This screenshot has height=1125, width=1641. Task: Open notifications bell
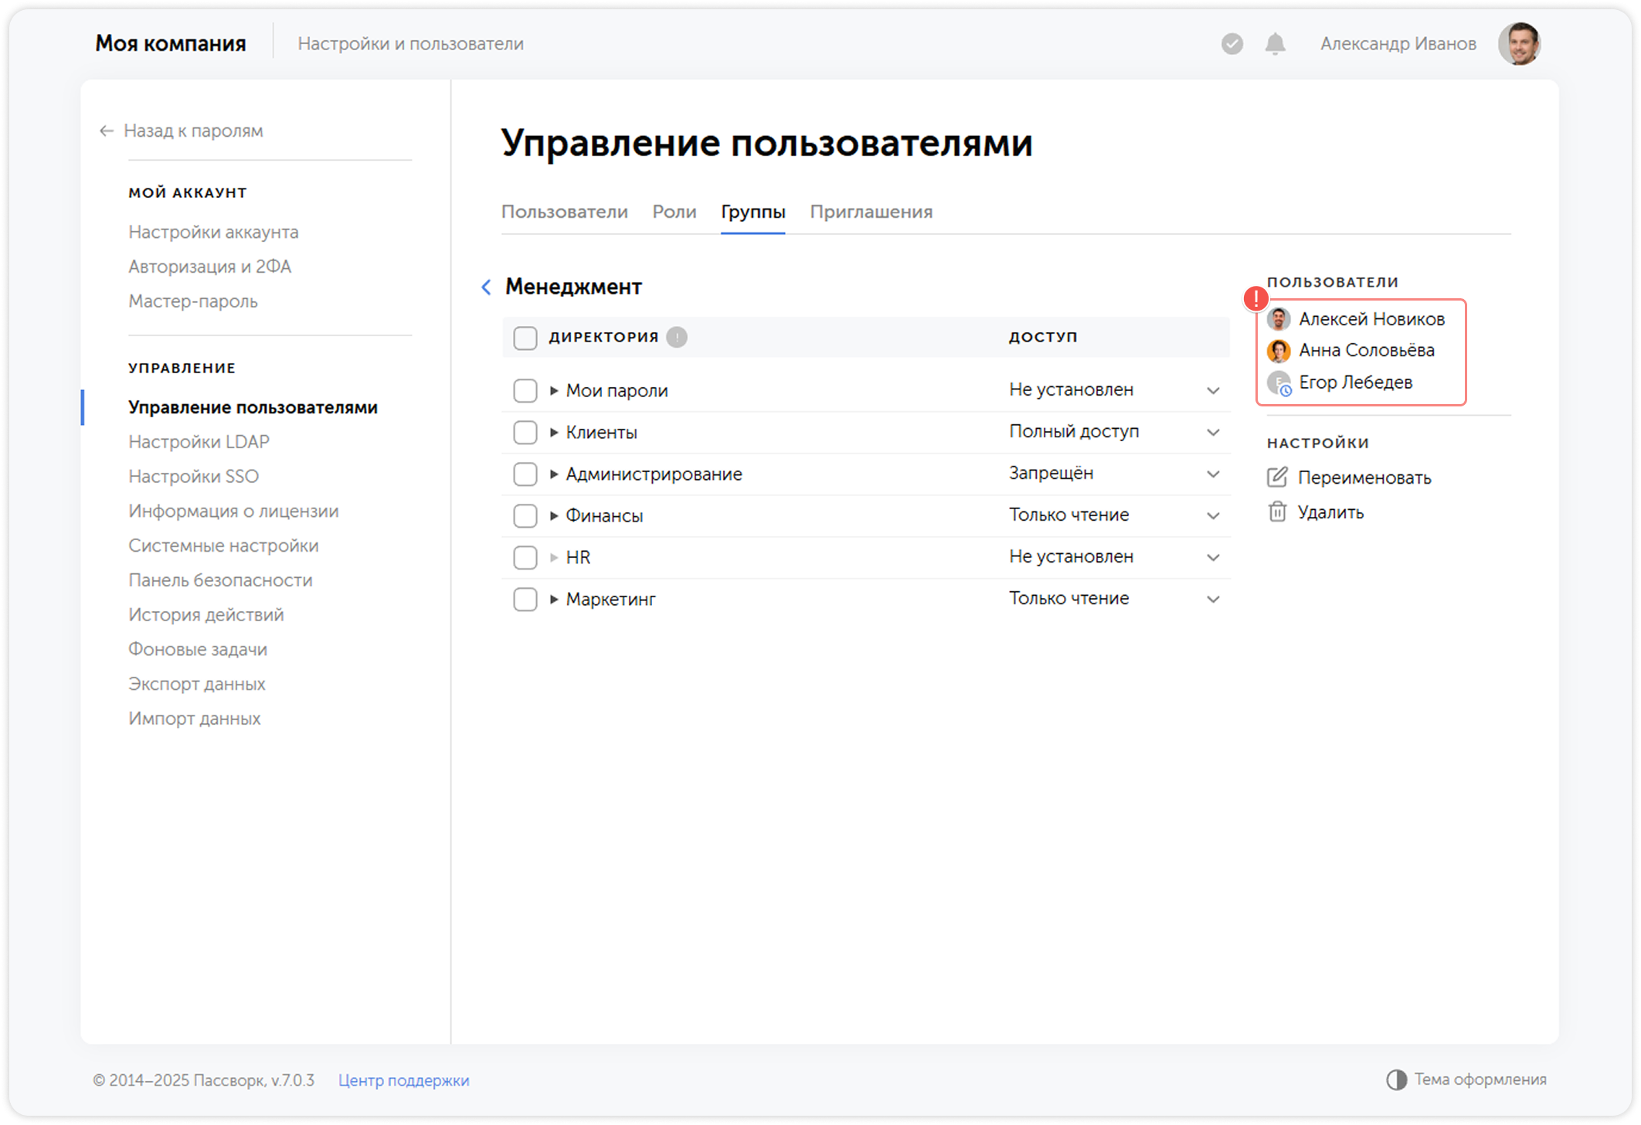1276,44
